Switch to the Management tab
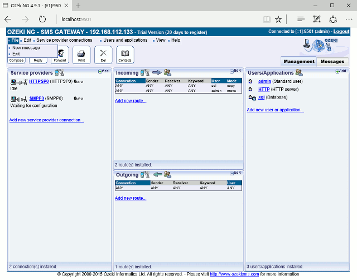This screenshot has height=280, width=357. tap(299, 62)
